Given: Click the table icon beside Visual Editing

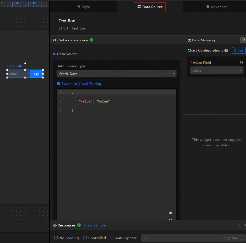Looking at the screenshot, I should (x=58, y=83).
